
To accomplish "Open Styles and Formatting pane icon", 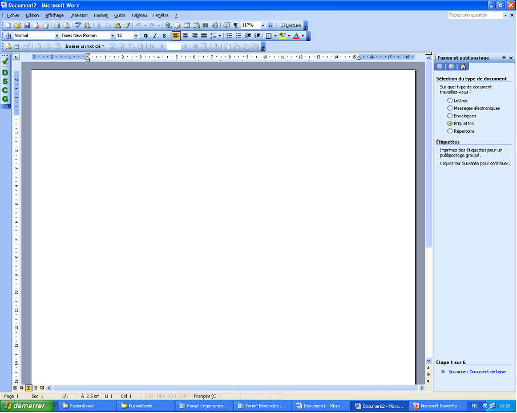I will pos(9,35).
